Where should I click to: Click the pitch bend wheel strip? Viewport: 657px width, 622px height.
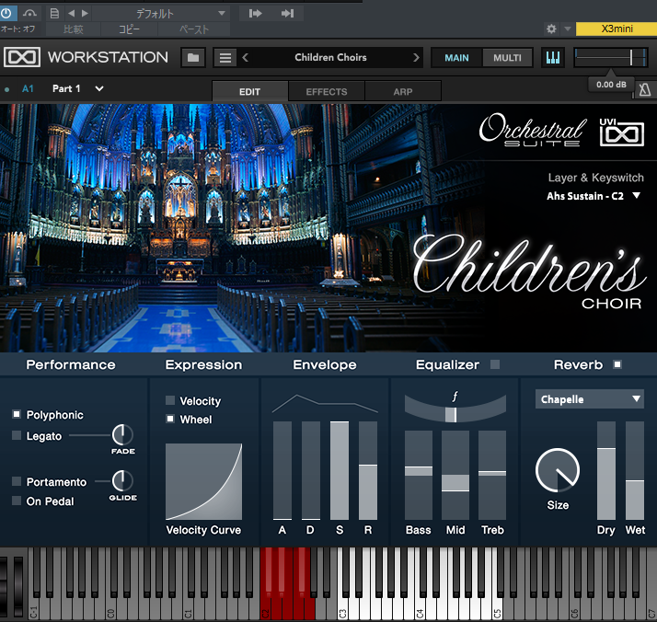pos(4,587)
